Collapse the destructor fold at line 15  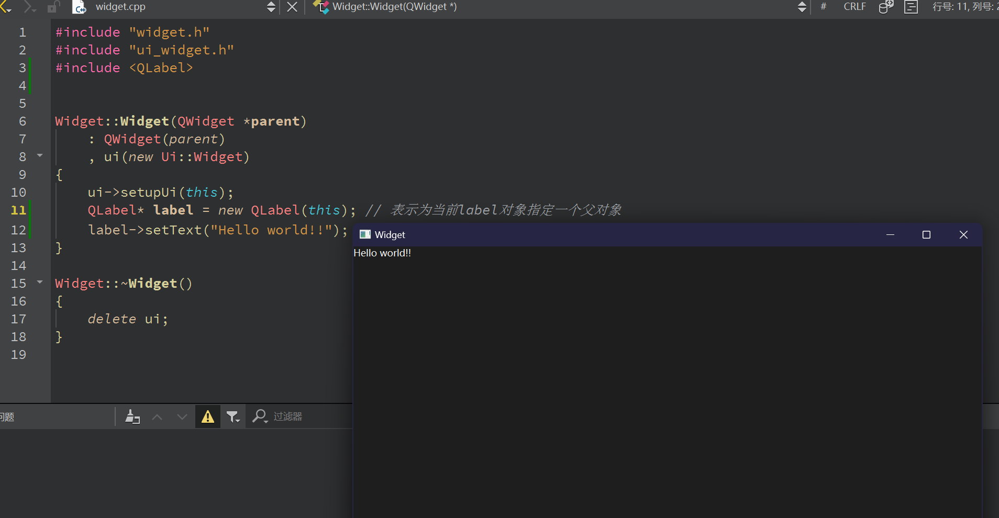coord(40,283)
